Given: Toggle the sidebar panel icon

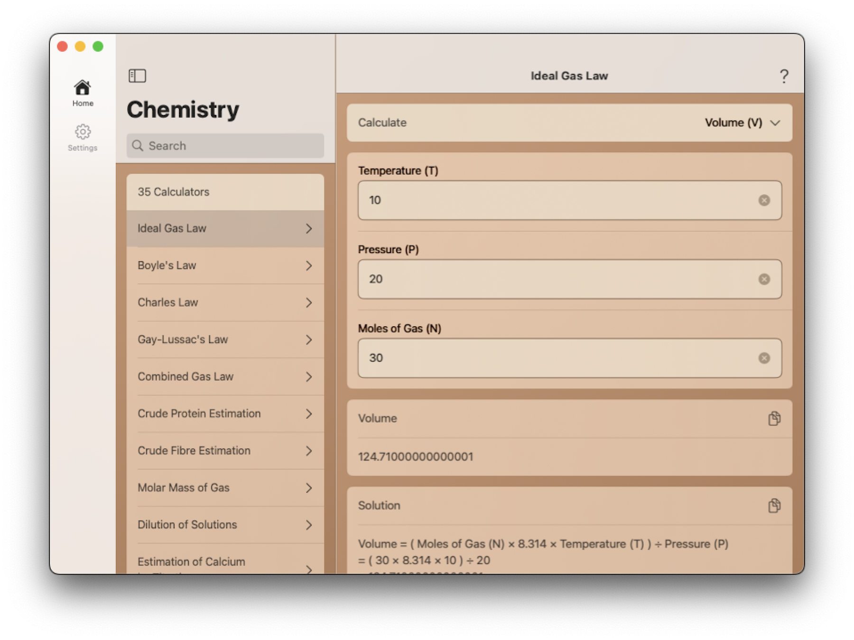Looking at the screenshot, I should pos(138,75).
